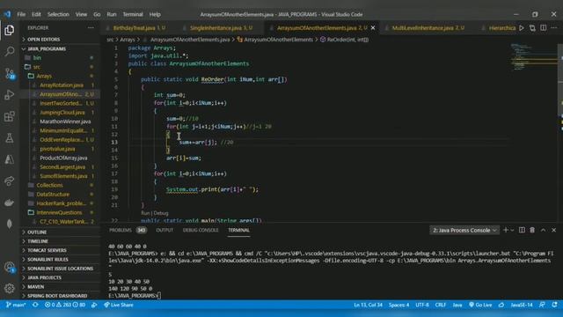Open the Explorer view in activity bar
The height and width of the screenshot is (317, 563).
[x=10, y=30]
